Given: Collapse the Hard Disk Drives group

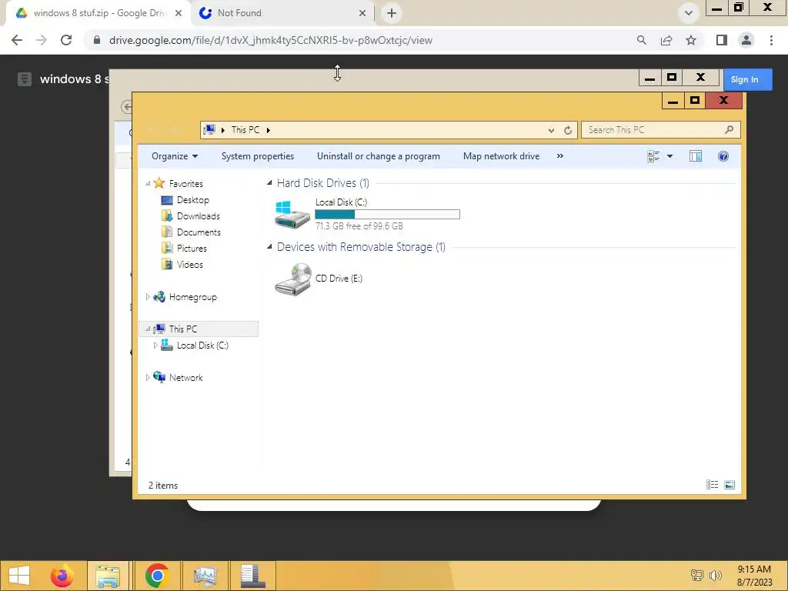Looking at the screenshot, I should click(269, 183).
